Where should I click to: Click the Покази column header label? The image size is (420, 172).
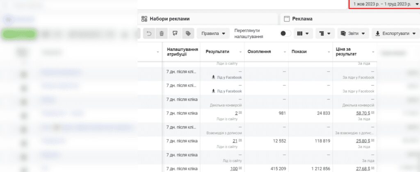pyautogui.click(x=299, y=52)
